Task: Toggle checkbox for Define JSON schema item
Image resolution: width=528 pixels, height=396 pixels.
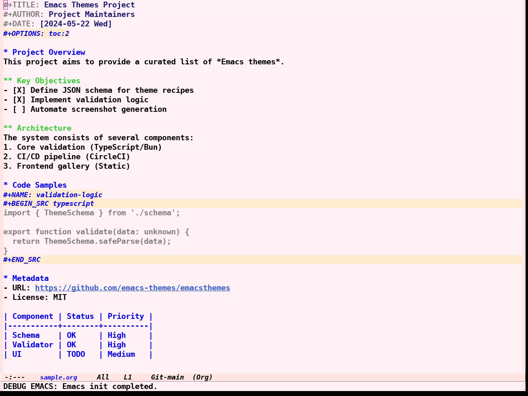Action: click(19, 90)
